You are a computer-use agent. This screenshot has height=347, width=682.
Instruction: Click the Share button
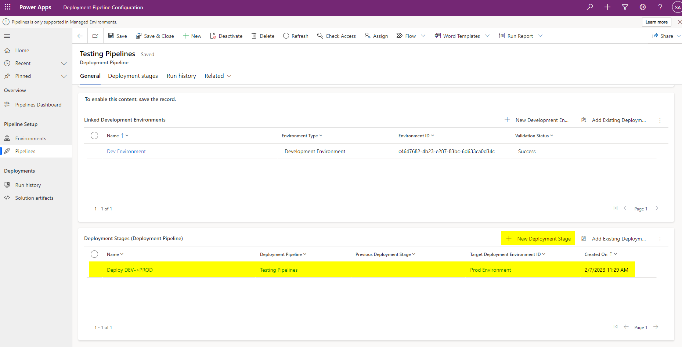(663, 36)
